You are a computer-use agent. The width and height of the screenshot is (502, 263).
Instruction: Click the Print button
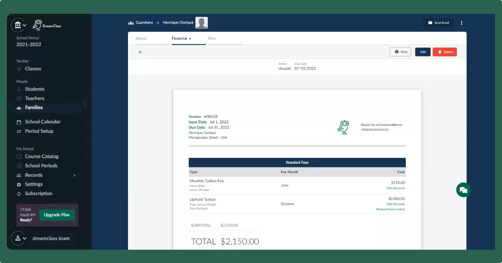pyautogui.click(x=400, y=52)
